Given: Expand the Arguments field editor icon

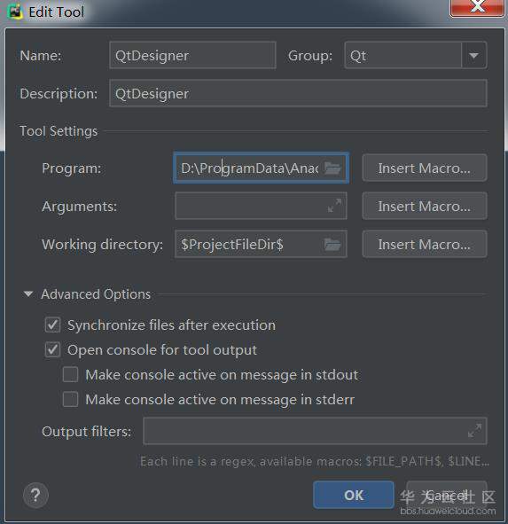Looking at the screenshot, I should tap(334, 206).
